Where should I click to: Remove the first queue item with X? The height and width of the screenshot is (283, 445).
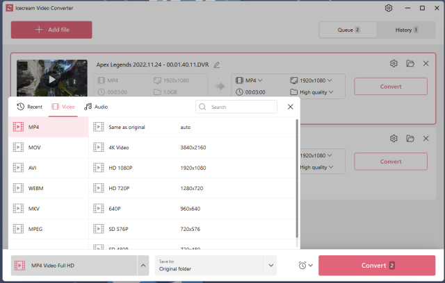[427, 64]
